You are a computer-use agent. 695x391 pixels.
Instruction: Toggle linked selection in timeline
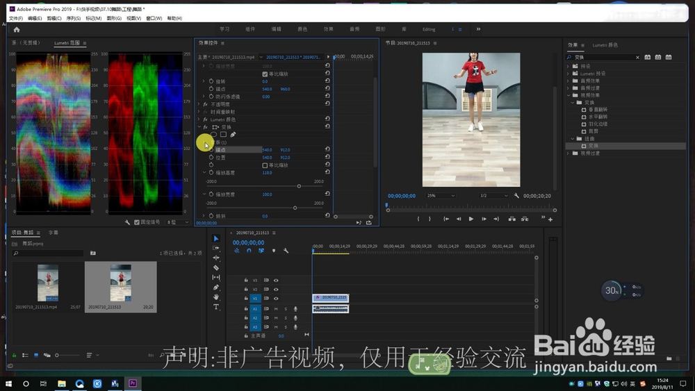(261, 251)
